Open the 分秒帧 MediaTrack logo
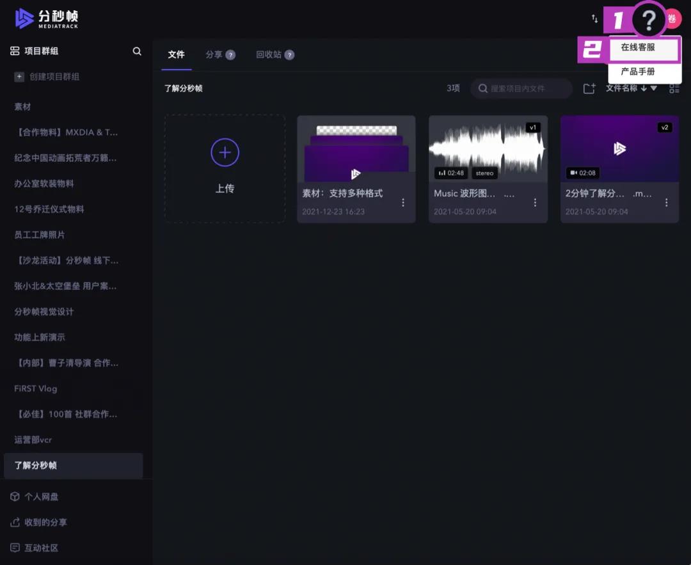The height and width of the screenshot is (565, 691). click(47, 19)
